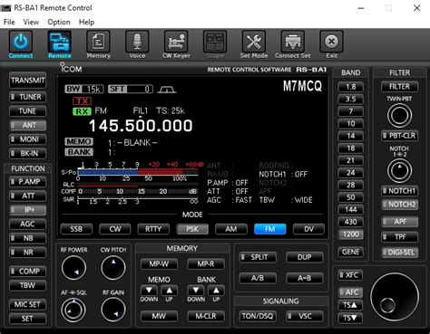
Task: Click the GENE band button
Action: (350, 252)
